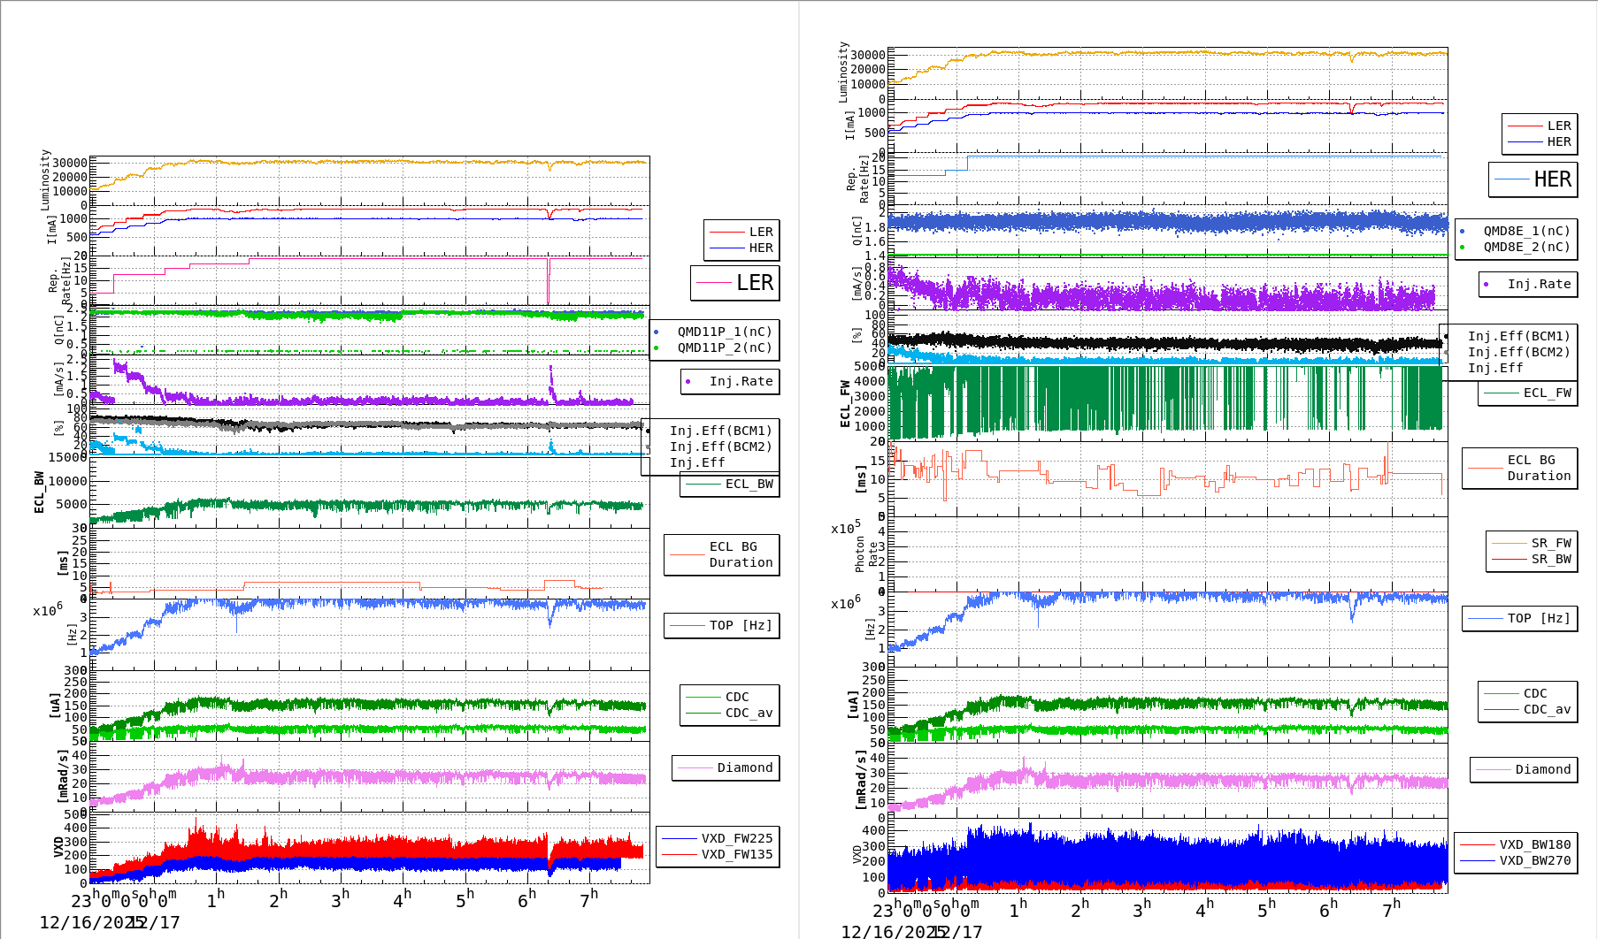This screenshot has width=1598, height=939.
Task: Select the green ECL_FW legend line icon
Action: [1502, 393]
